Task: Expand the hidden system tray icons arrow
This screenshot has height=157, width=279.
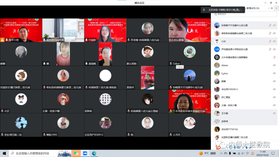Action: pyautogui.click(x=222, y=153)
